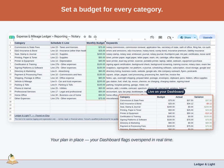Screen dimensions: 224x168
Task: Open version history clock icon
Action: (152, 37)
